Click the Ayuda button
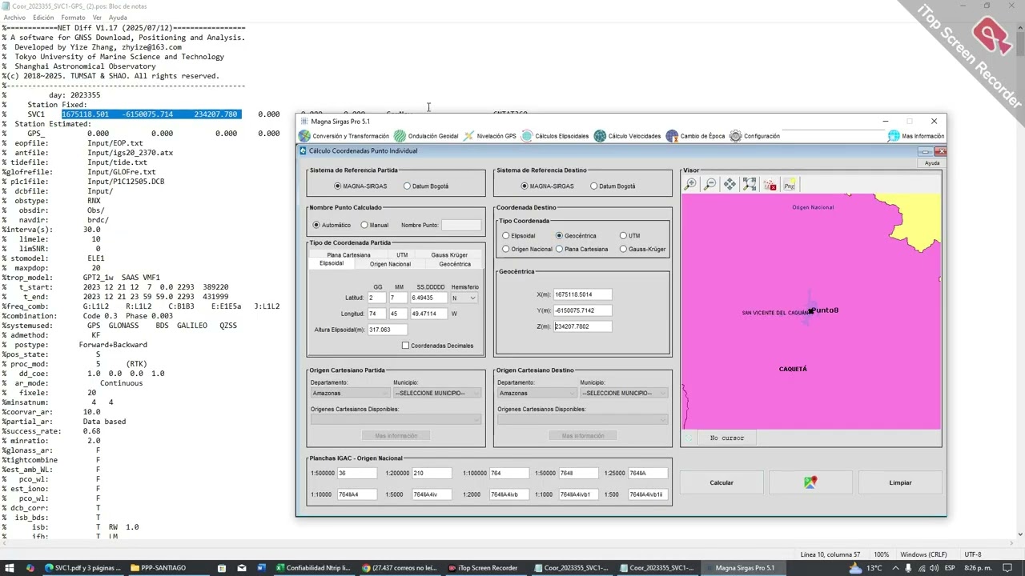This screenshot has width=1025, height=576. [932, 163]
